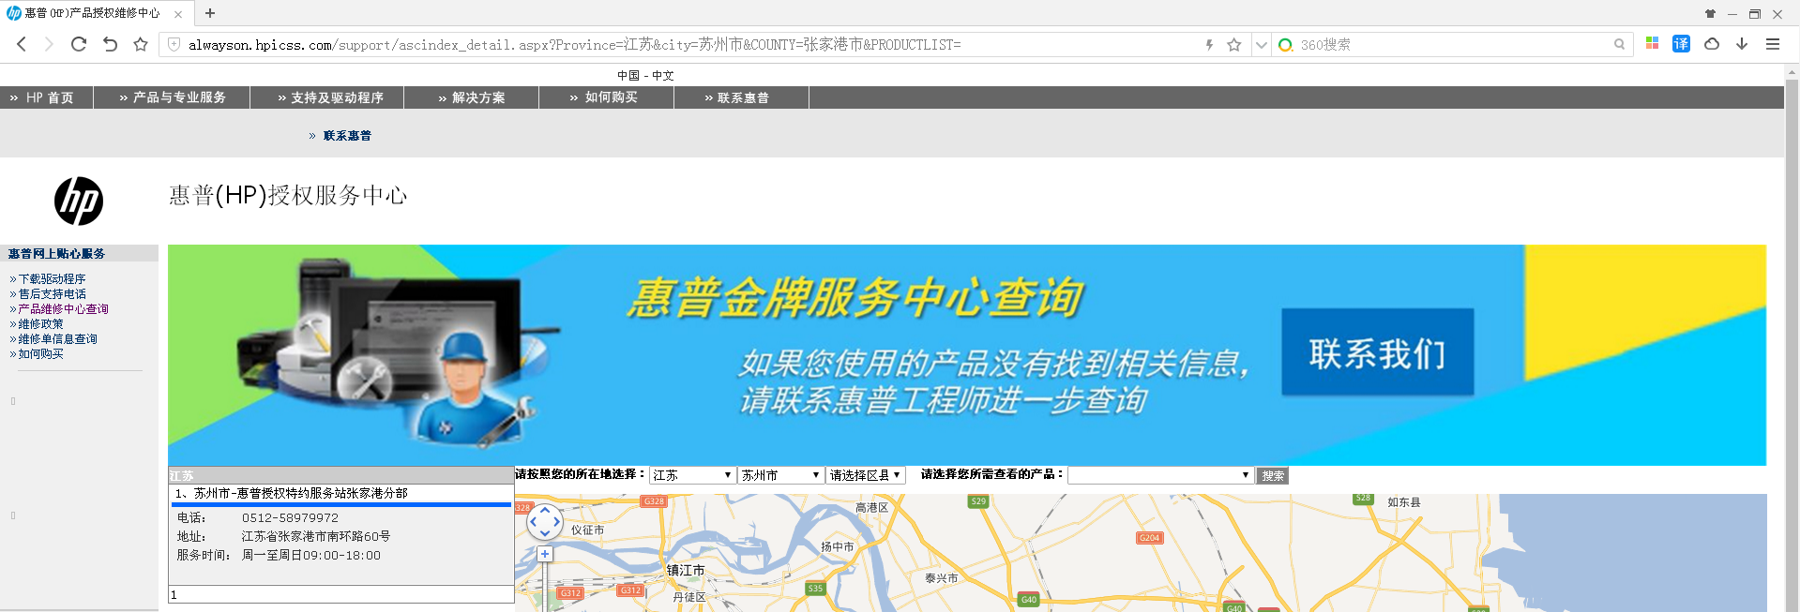Screen dimensions: 1800x612
Task: Zoom in the map with plus button
Action: (545, 554)
